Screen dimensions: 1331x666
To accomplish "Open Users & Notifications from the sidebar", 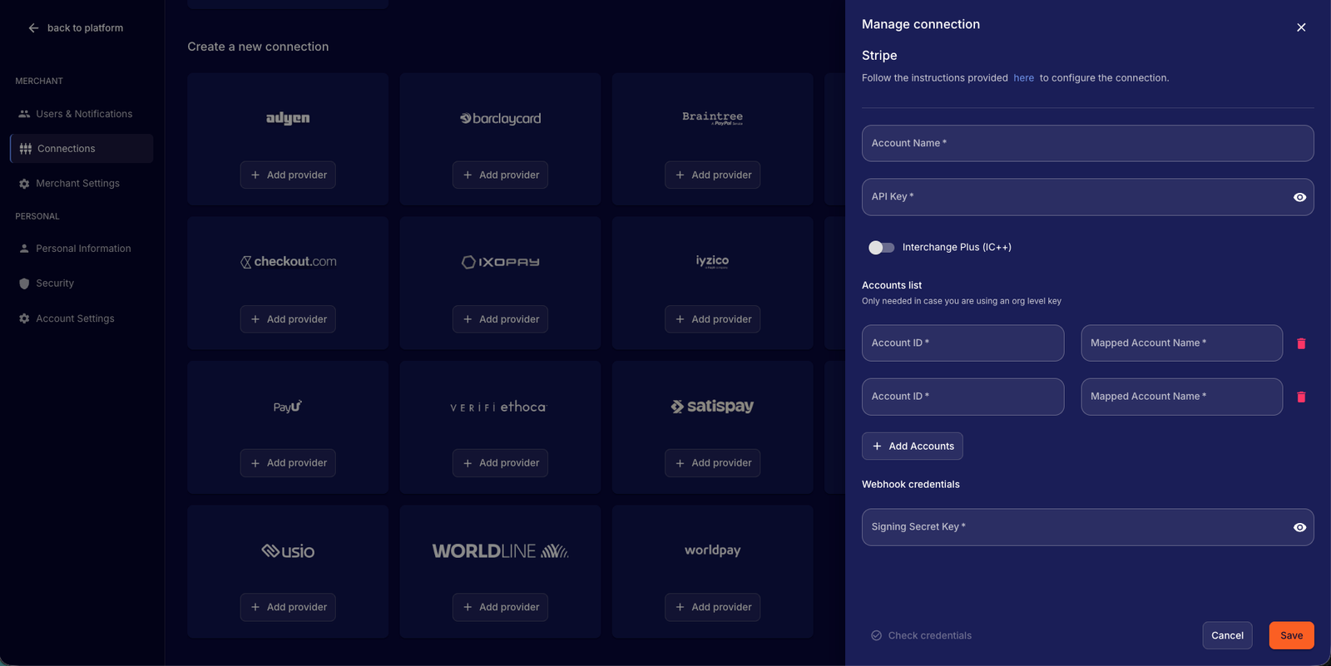I will pyautogui.click(x=82, y=114).
